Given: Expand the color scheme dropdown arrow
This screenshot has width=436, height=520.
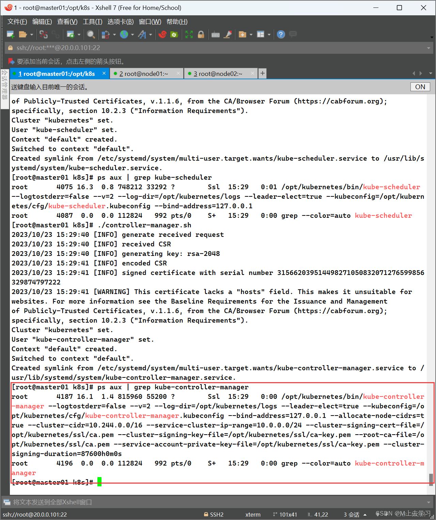Looking at the screenshot, I should coord(114,34).
